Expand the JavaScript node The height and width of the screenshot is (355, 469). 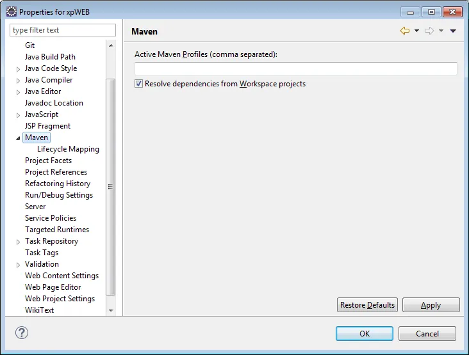18,115
